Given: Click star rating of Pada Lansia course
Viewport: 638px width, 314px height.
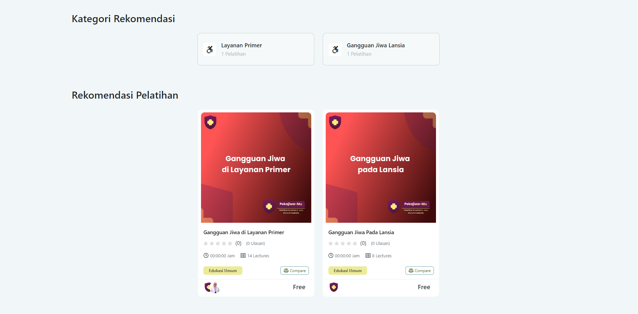Looking at the screenshot, I should [343, 244].
